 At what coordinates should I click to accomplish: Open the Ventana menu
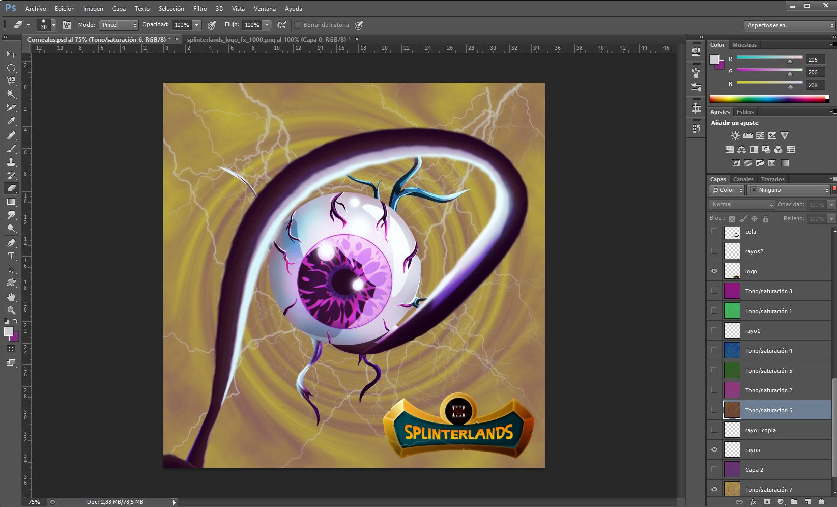(x=265, y=9)
